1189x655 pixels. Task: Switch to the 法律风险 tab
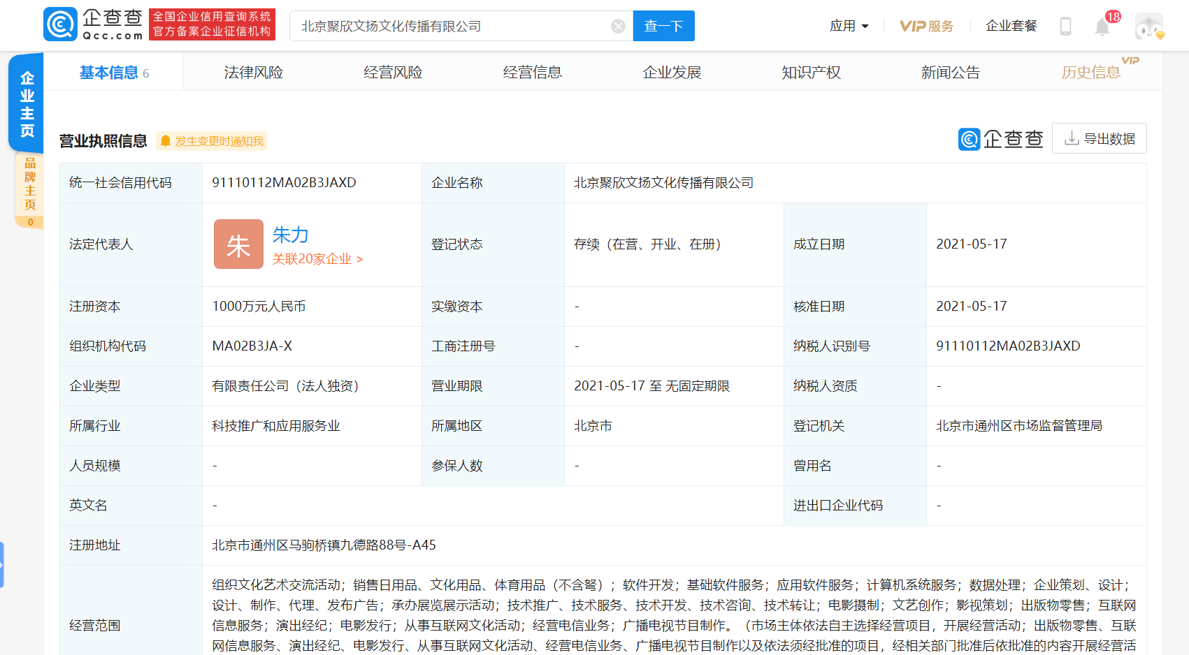tap(253, 73)
